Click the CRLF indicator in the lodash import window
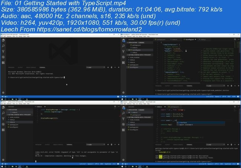The height and width of the screenshot is (168, 241). (x=221, y=164)
